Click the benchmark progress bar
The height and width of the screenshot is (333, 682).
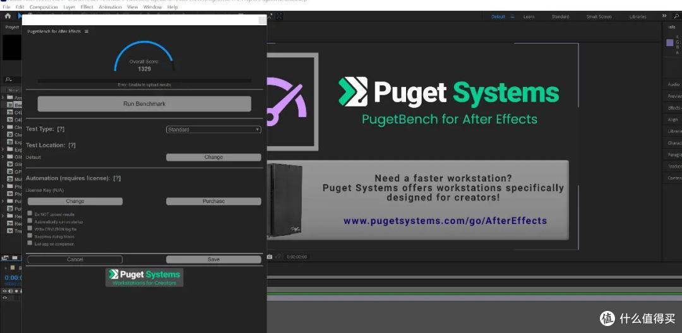click(x=145, y=80)
